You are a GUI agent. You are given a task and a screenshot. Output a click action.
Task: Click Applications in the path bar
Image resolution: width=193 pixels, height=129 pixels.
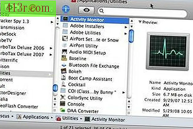(x=36, y=117)
